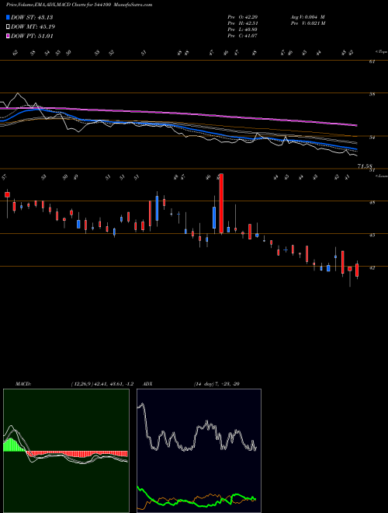Click the 45 candlestick axis label
388x513 pixels.
point(372,235)
